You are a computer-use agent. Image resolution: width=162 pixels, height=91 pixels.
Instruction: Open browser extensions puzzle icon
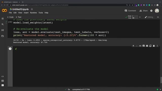click(x=152, y=5)
